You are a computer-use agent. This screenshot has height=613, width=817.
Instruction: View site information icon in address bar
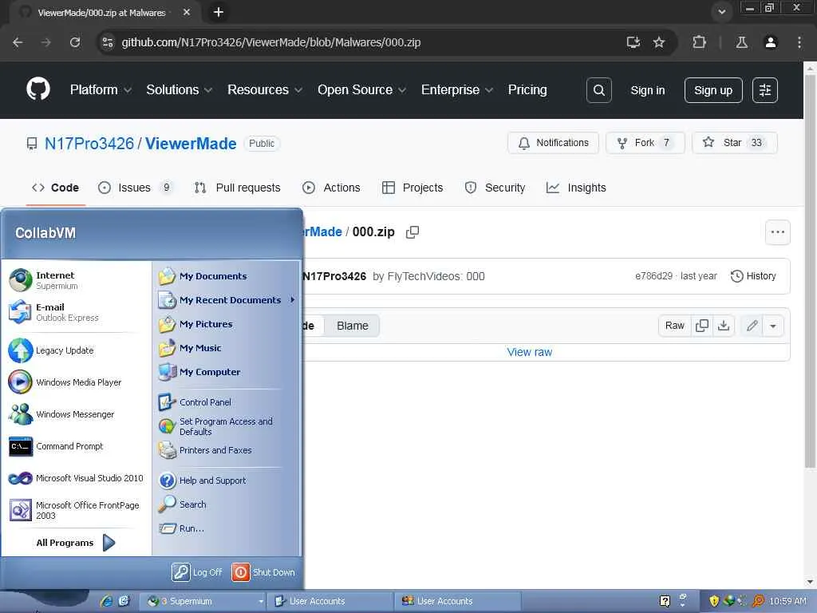pos(108,42)
